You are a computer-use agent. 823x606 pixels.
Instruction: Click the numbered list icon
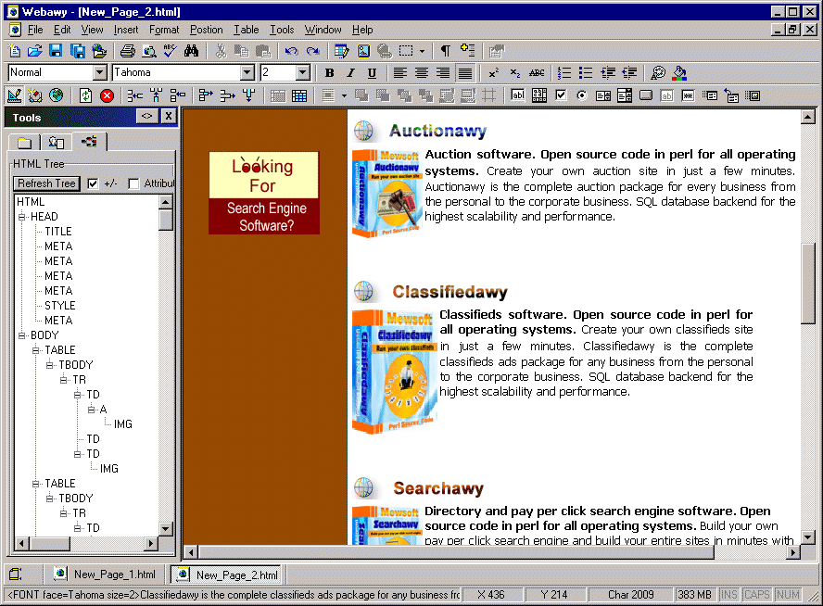tap(564, 73)
